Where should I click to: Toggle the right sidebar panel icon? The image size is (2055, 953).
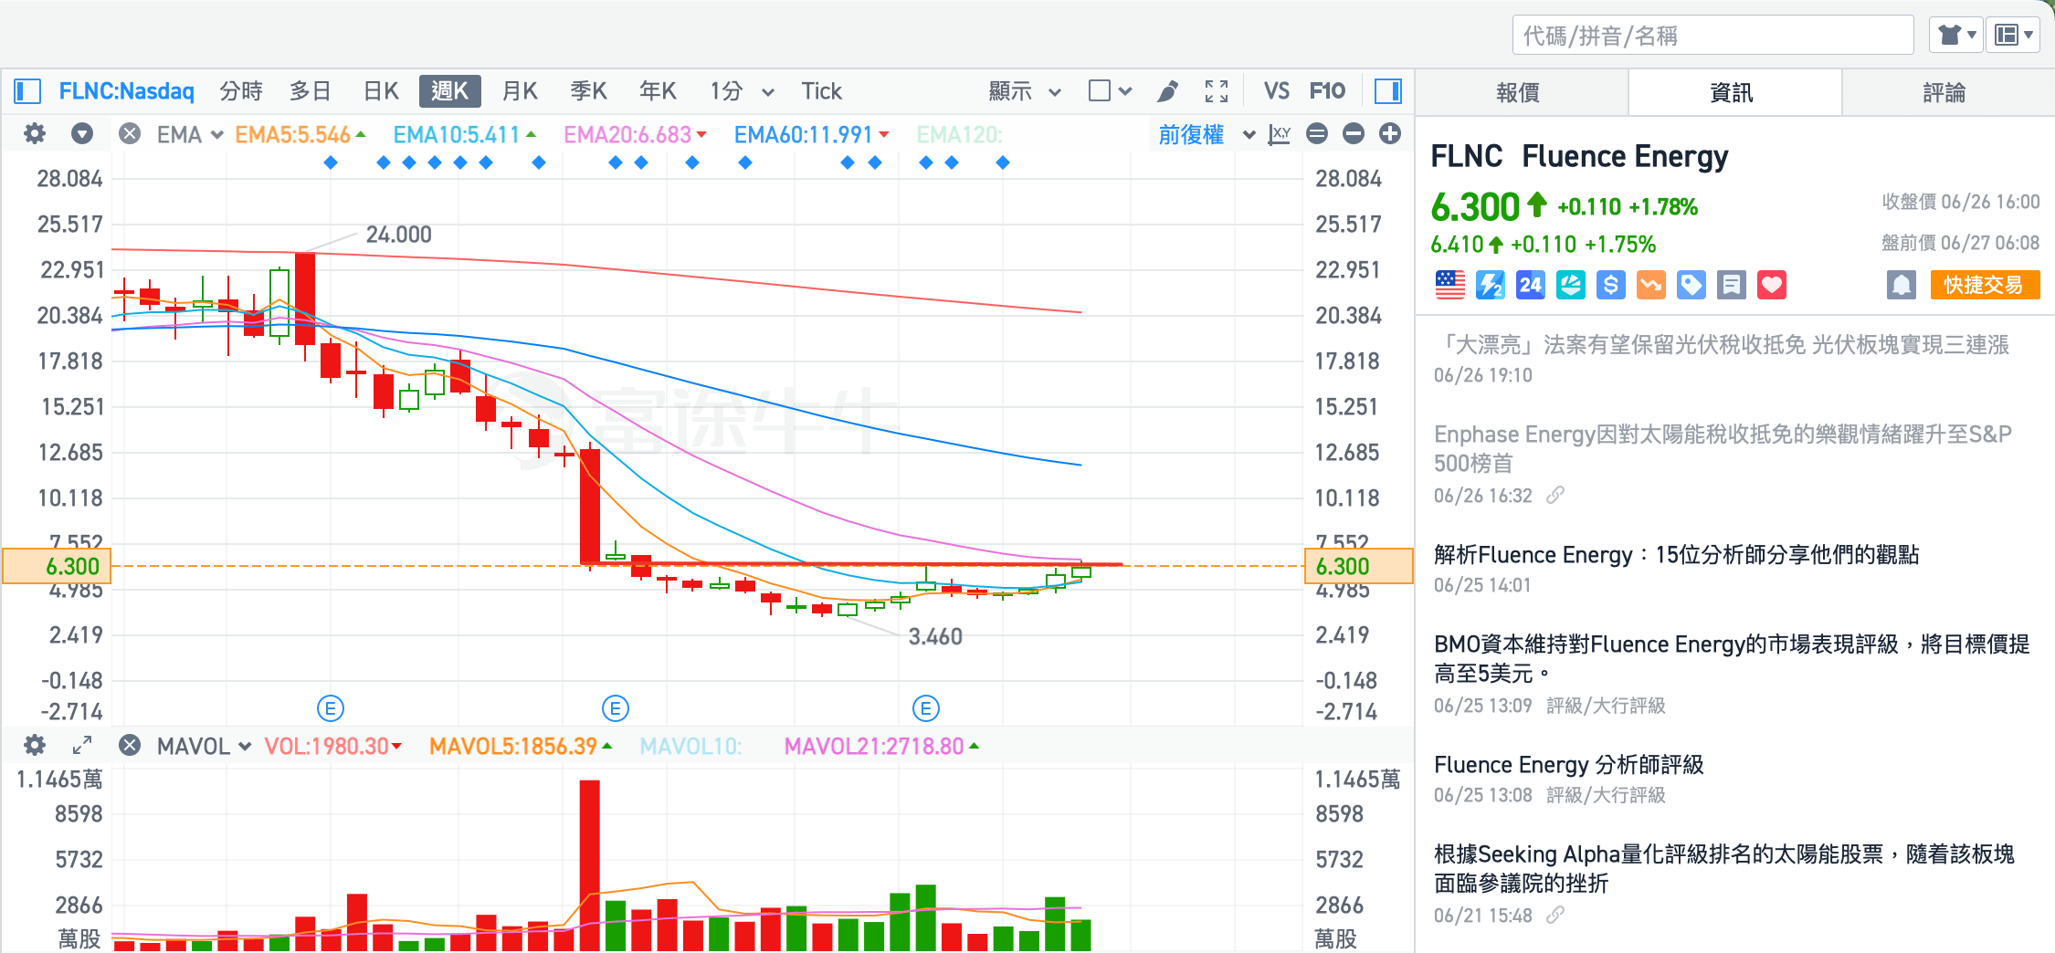pyautogui.click(x=1388, y=91)
